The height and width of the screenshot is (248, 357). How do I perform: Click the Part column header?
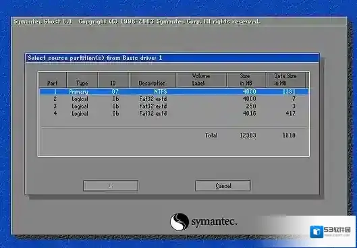(x=53, y=80)
